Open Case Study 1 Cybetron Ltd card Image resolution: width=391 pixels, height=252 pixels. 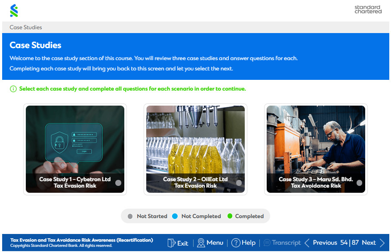(x=75, y=149)
